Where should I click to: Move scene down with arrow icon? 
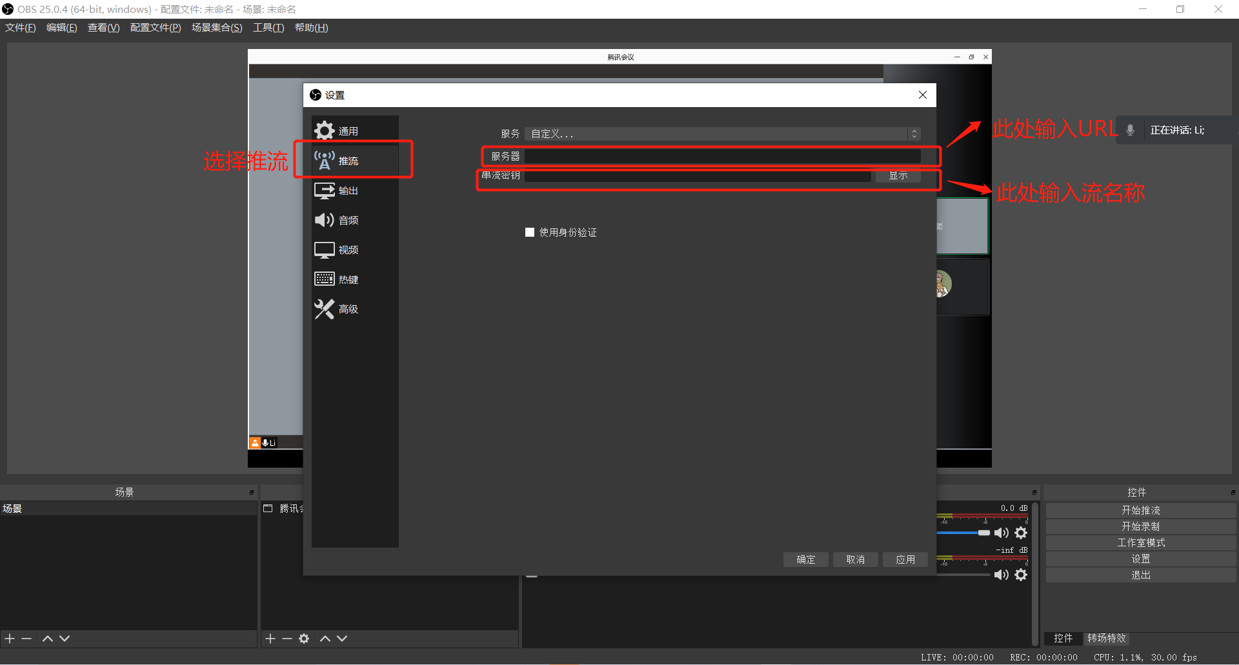tap(65, 639)
